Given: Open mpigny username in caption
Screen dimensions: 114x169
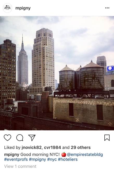Looking at the screenshot, I should [12, 155].
